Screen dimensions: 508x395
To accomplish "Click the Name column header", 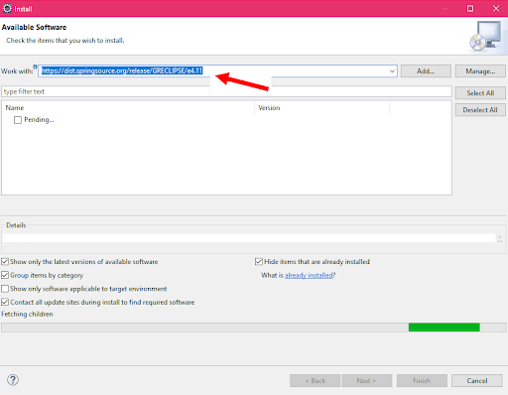I will pyautogui.click(x=128, y=108).
